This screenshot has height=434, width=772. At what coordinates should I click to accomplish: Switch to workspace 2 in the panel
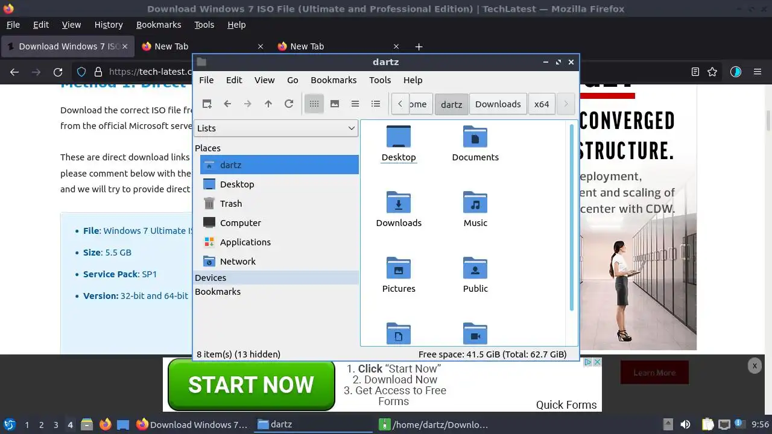point(41,425)
